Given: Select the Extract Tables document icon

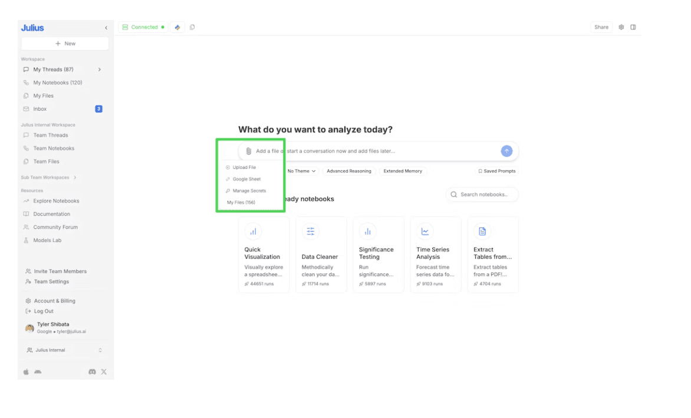Looking at the screenshot, I should pos(482,231).
